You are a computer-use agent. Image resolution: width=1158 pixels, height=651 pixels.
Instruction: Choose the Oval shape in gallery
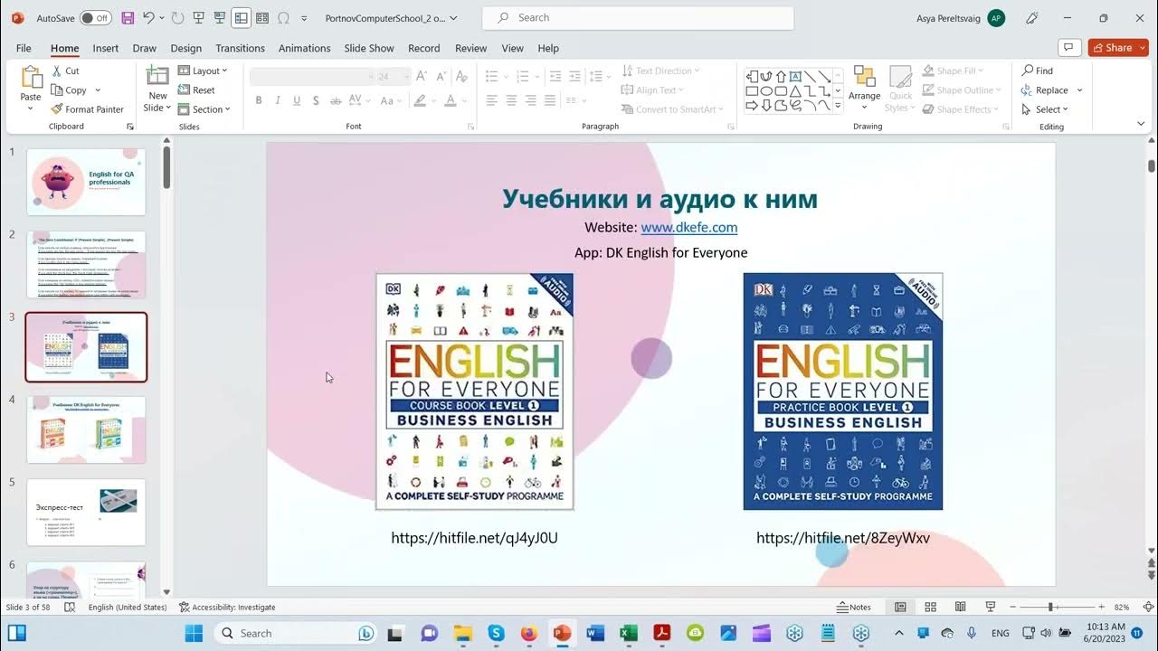click(766, 91)
